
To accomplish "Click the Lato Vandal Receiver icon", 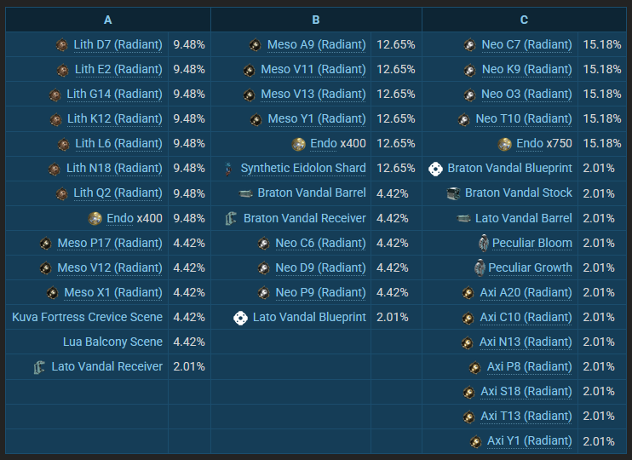I will [39, 367].
